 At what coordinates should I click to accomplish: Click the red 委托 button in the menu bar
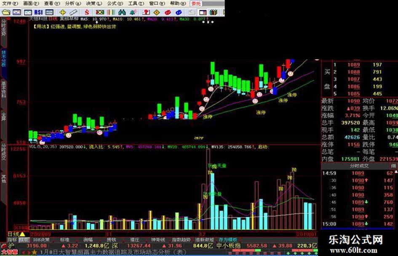pyautogui.click(x=196, y=3)
